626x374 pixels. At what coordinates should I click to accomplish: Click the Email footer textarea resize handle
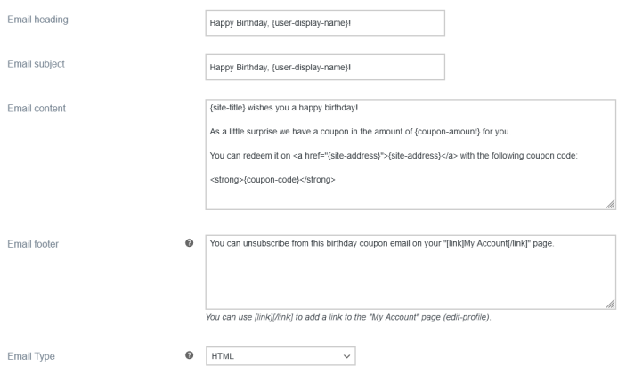[610, 303]
